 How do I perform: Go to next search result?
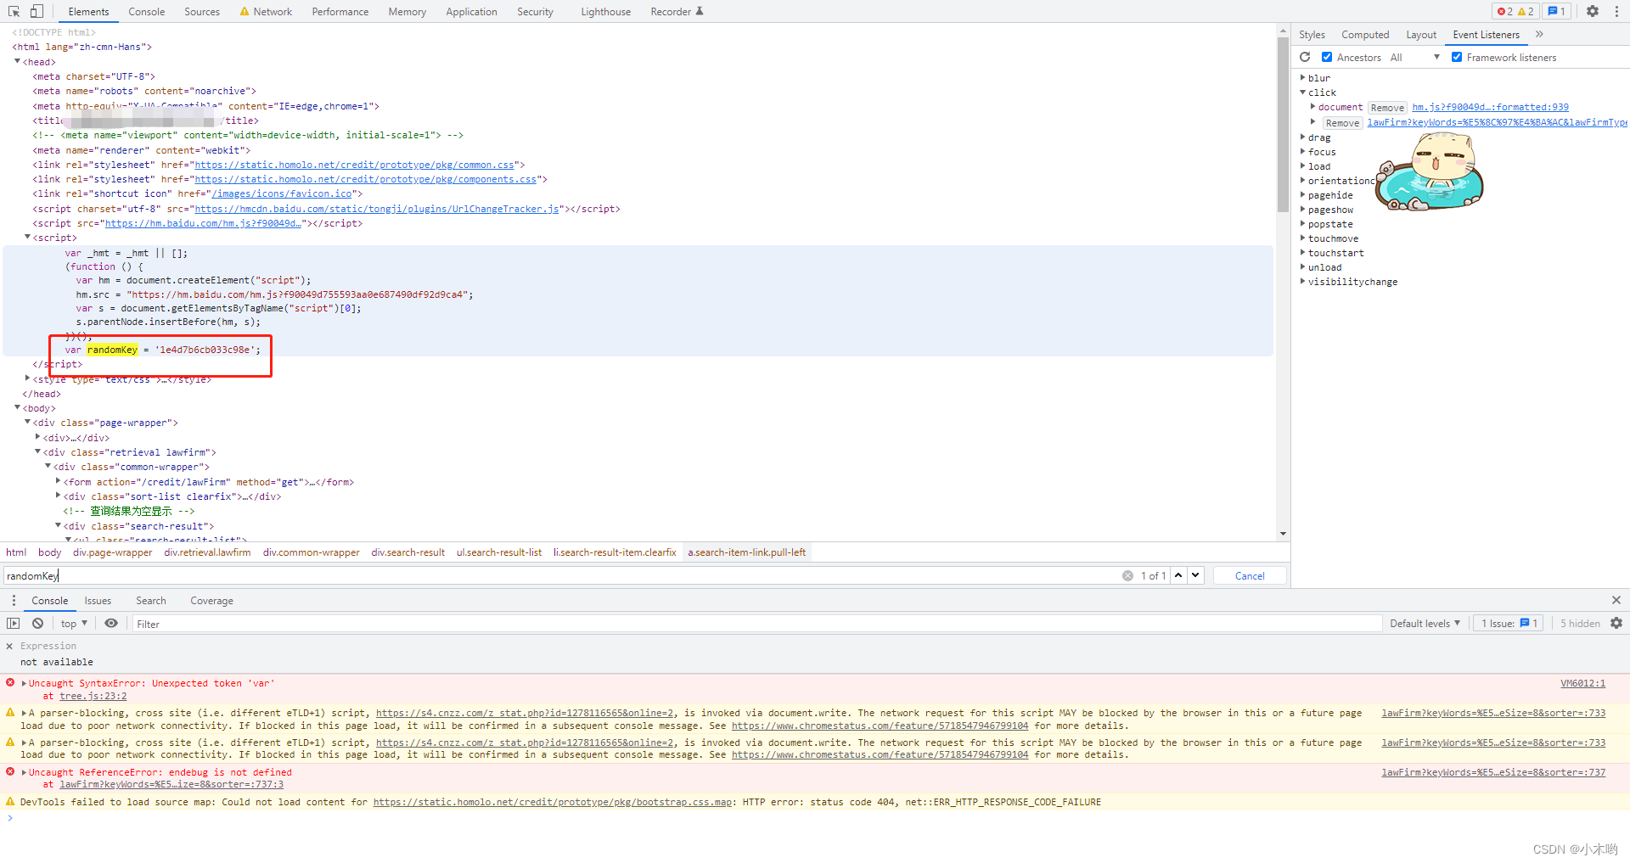[1195, 575]
